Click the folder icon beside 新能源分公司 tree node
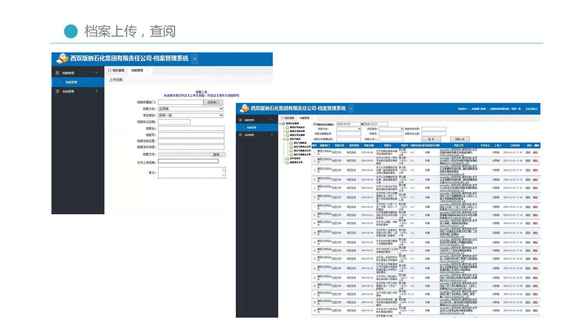 pos(287,162)
